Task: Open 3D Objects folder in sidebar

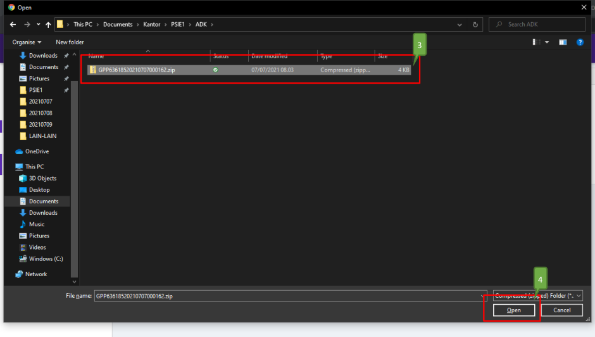Action: coord(42,178)
